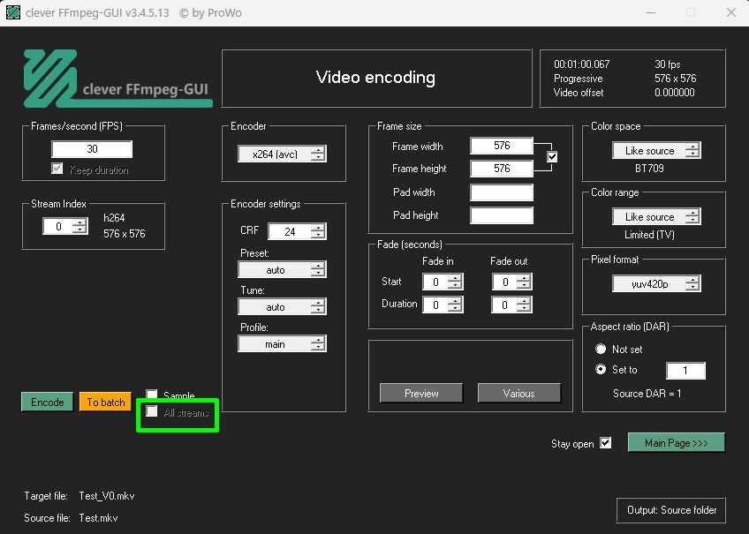Toggle the Keep duration checkbox
Screen dimensions: 749x534
pos(57,169)
